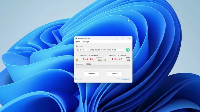Click the Status progress bar
Screen dimensions: 200x112
click(103, 67)
